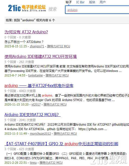Focus the arduino search input field
This screenshot has width=129, height=166.
coord(97,10)
